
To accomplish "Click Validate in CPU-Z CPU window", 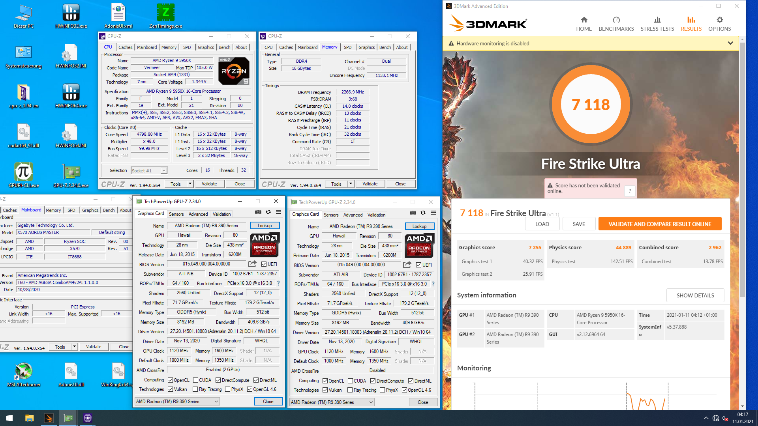I will click(209, 184).
